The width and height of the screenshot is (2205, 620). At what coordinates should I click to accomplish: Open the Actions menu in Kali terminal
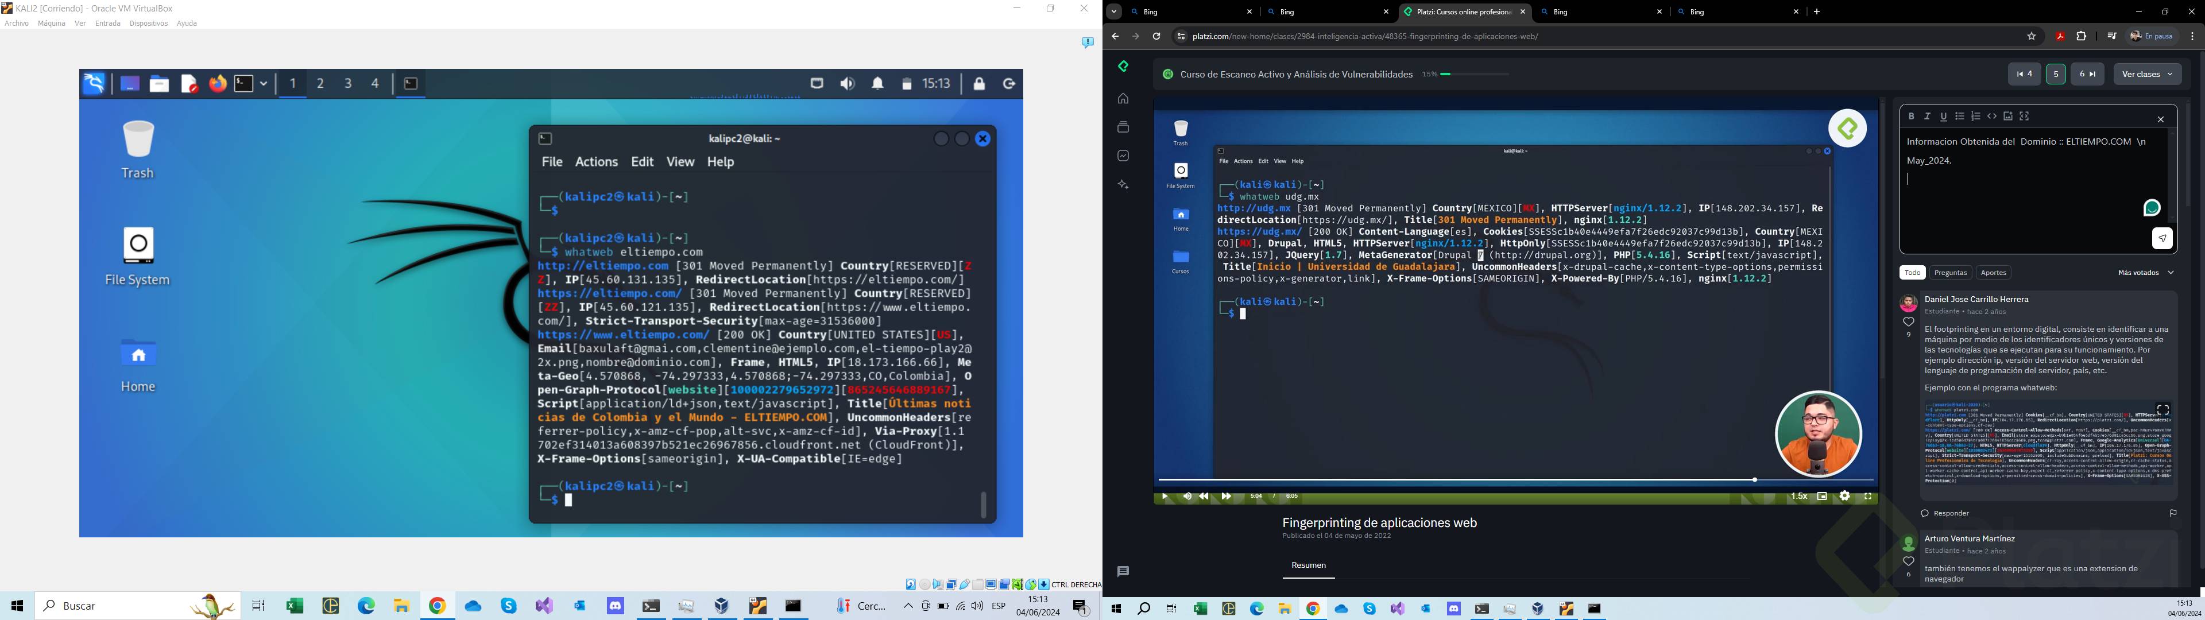[596, 162]
